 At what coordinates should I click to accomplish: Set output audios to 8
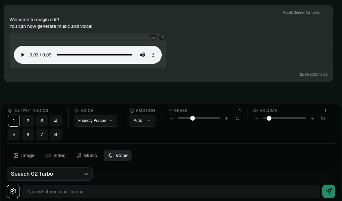tap(56, 135)
